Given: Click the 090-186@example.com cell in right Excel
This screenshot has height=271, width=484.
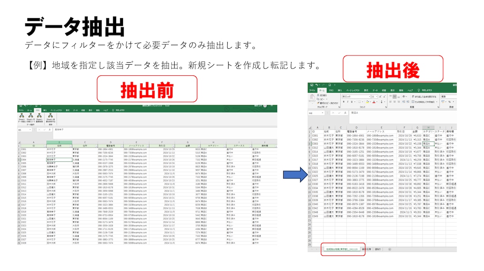Looking at the screenshot, I should point(381,135).
